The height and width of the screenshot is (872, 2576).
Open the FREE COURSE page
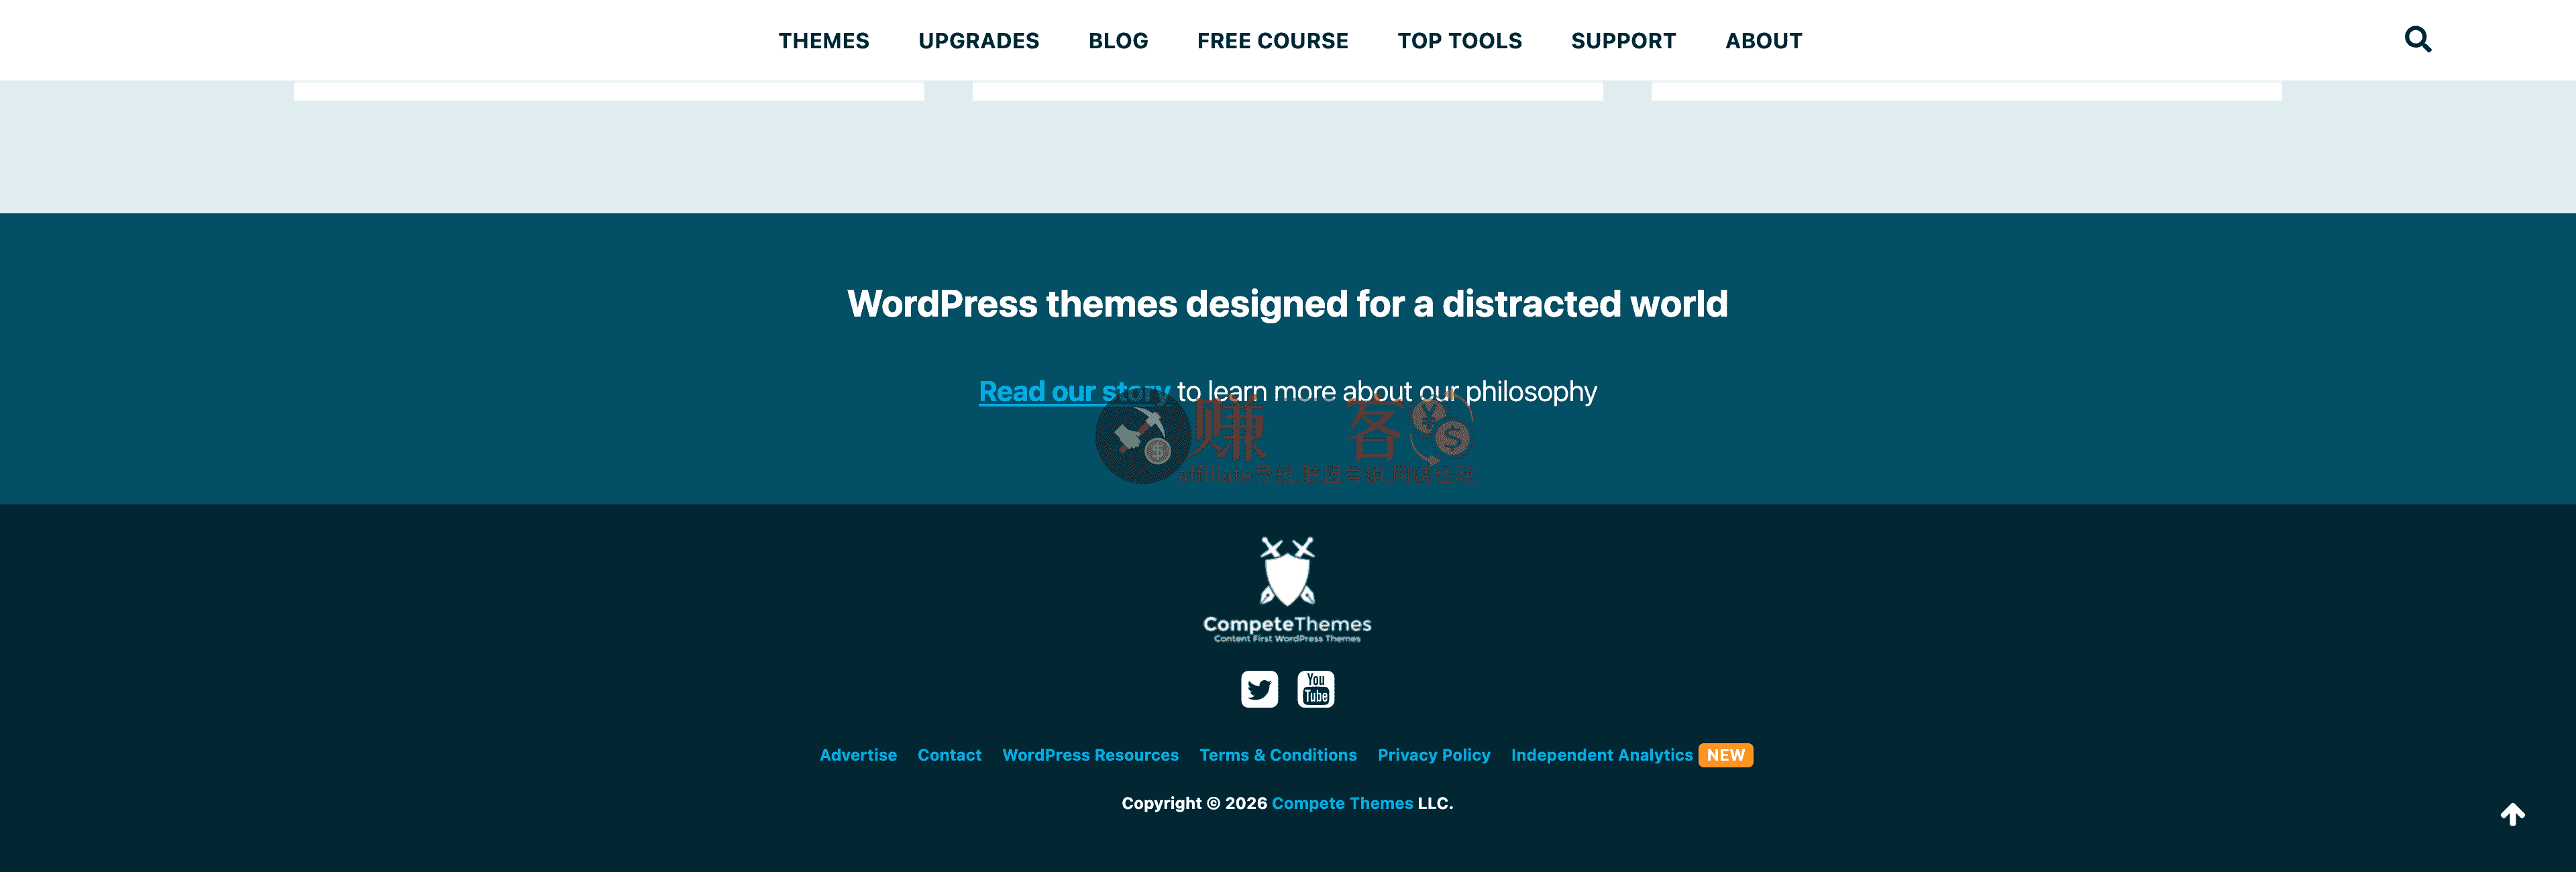(x=1272, y=40)
